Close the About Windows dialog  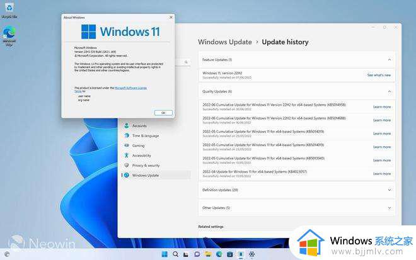click(171, 17)
